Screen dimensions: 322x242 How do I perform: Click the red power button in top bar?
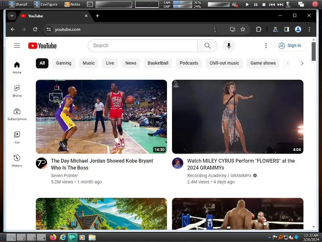[x=315, y=4]
